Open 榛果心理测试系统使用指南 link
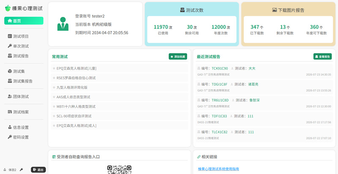Viewport: 338px width, 174px height. click(x=218, y=169)
